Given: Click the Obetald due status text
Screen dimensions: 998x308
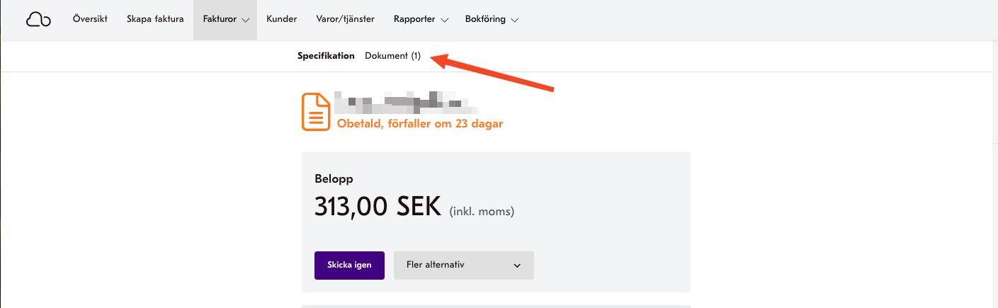Looking at the screenshot, I should click(420, 123).
